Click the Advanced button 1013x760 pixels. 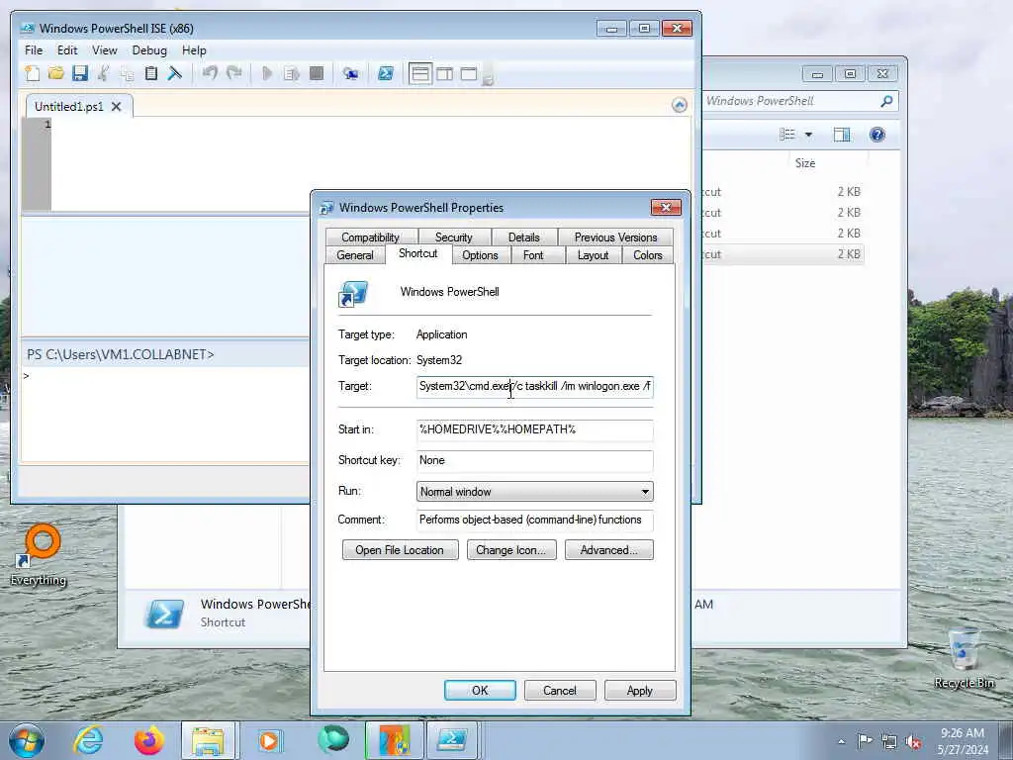tap(608, 550)
